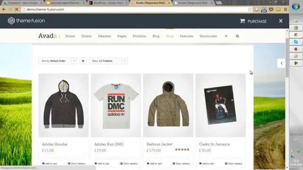The width and height of the screenshot is (303, 170).
Task: Open the Adidas Hoodie title link
Action: [x=54, y=144]
